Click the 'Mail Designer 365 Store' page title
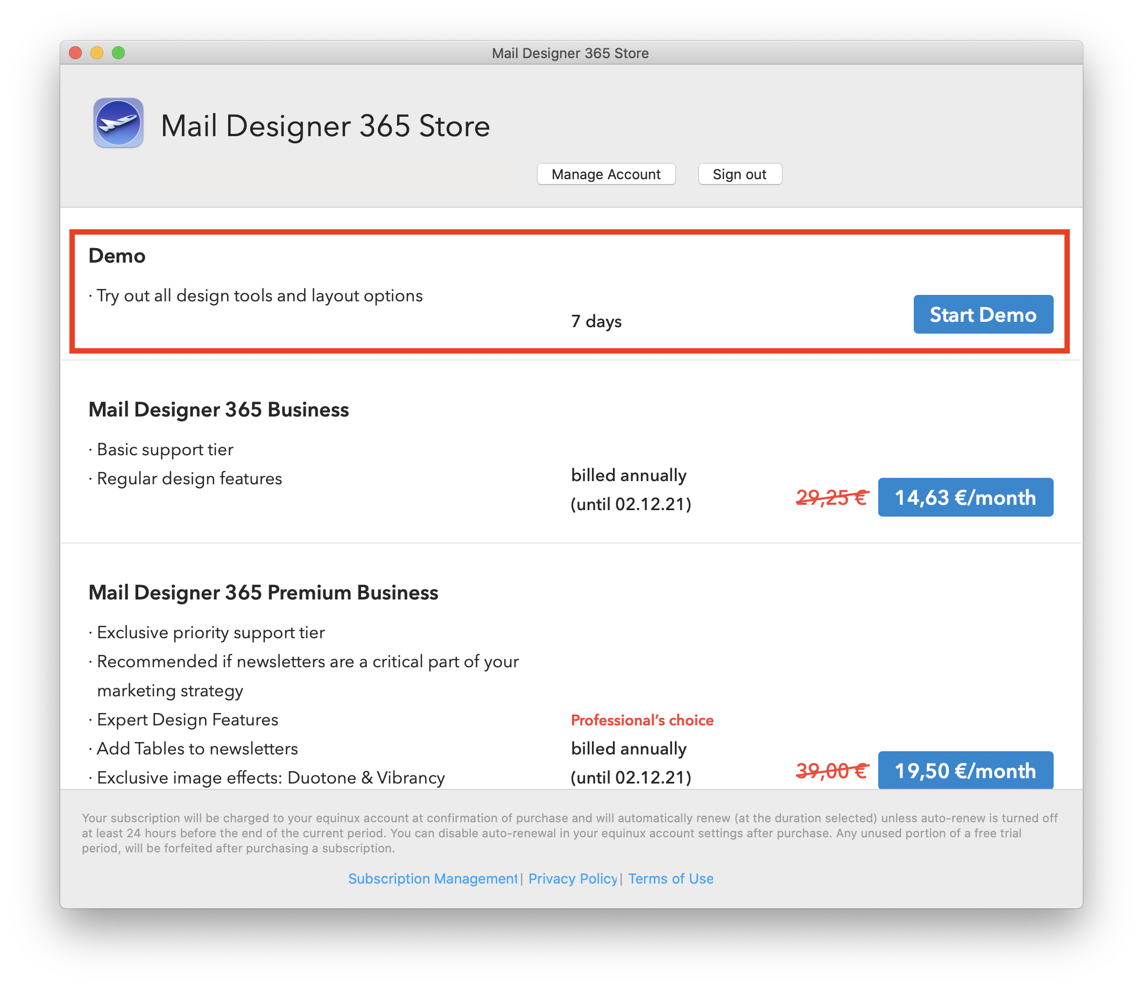 pos(325,126)
